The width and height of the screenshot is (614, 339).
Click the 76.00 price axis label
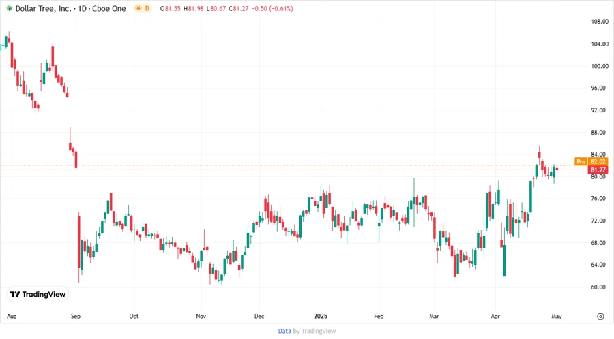pyautogui.click(x=600, y=199)
